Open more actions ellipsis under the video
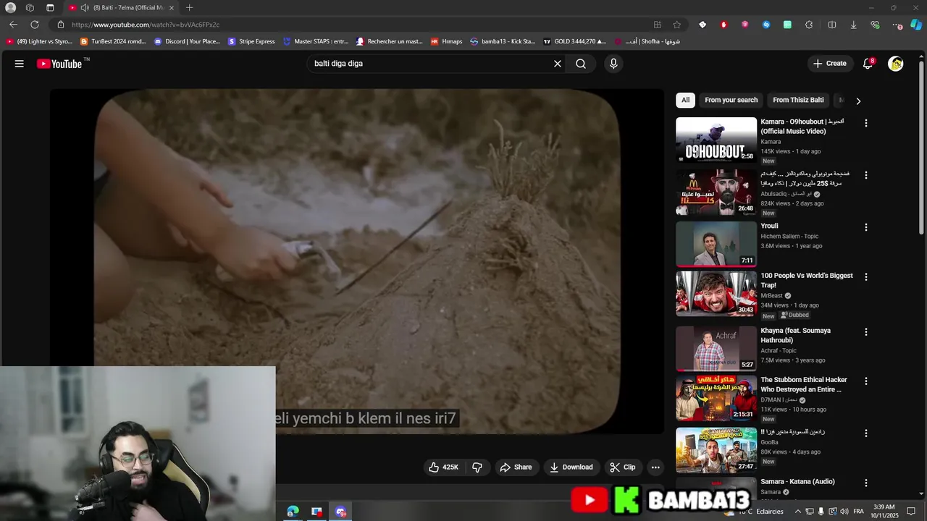This screenshot has height=521, width=927. pos(655,467)
